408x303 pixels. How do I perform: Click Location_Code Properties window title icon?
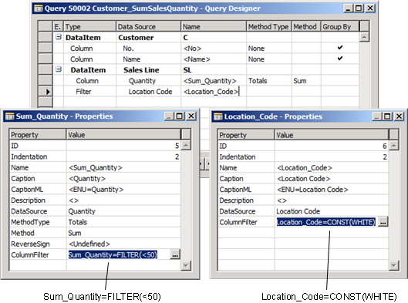point(218,116)
